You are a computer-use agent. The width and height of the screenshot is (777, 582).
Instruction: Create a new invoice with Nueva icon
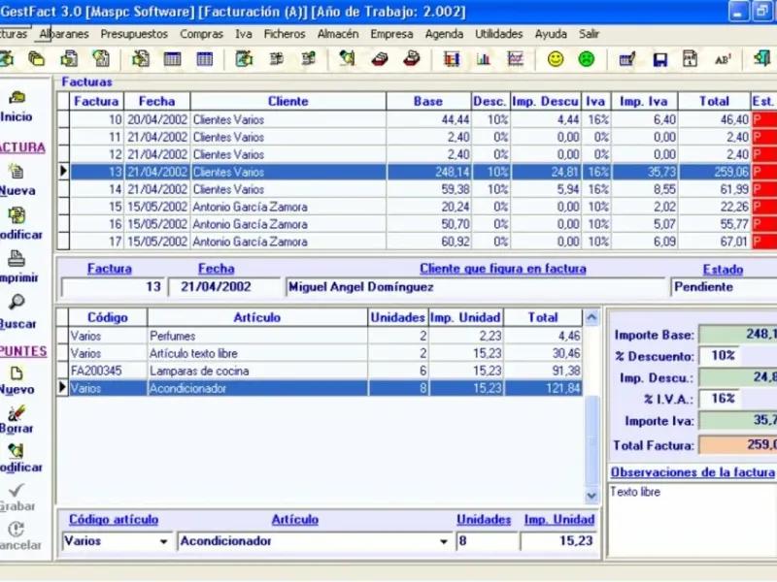(17, 173)
